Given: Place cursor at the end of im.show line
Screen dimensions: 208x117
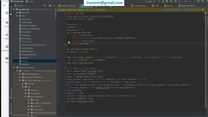Looking at the screenshot, I should (95, 101).
